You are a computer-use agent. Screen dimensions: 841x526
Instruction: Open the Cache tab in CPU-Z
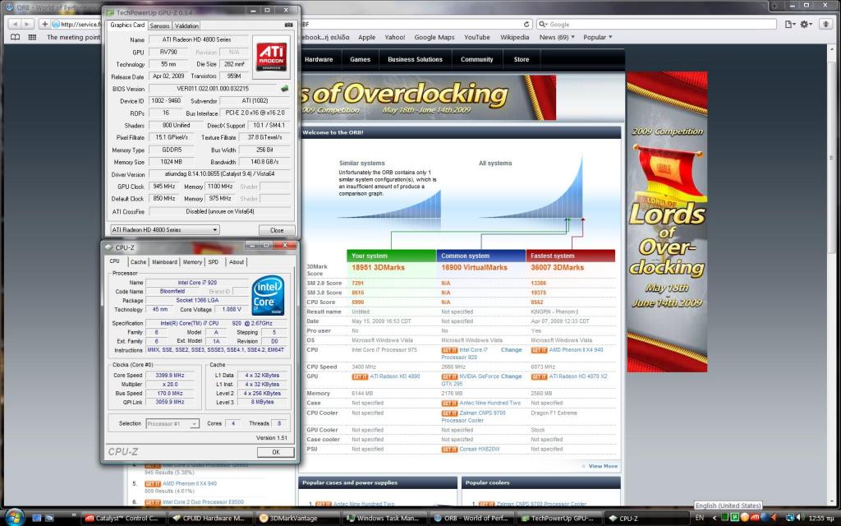click(x=138, y=262)
